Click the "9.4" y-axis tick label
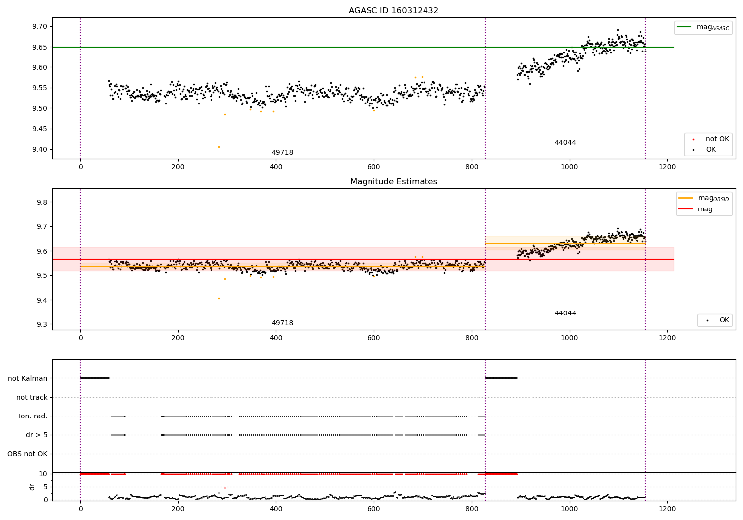The width and height of the screenshot is (743, 520). tap(42, 300)
